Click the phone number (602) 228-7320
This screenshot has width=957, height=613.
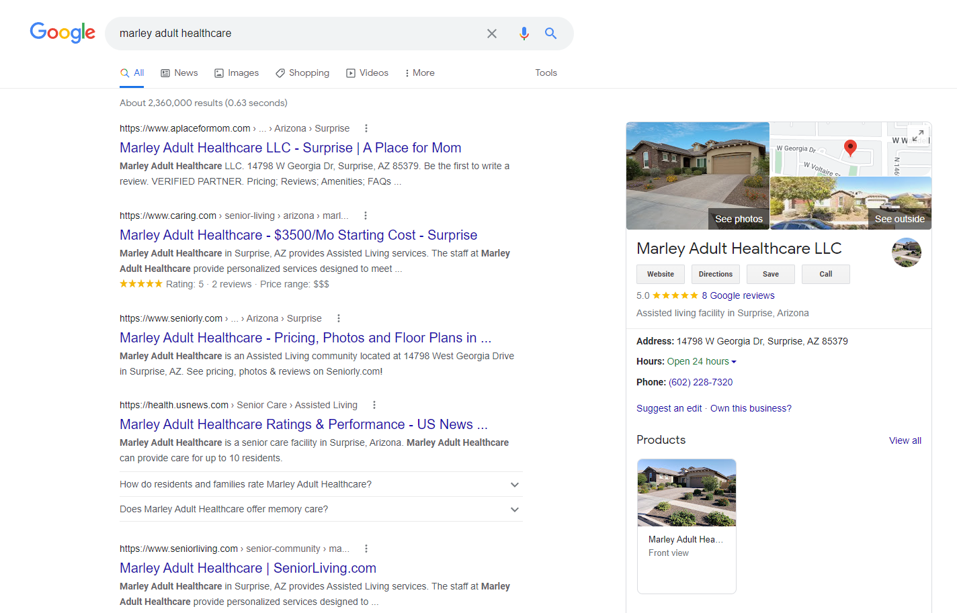[x=700, y=382]
